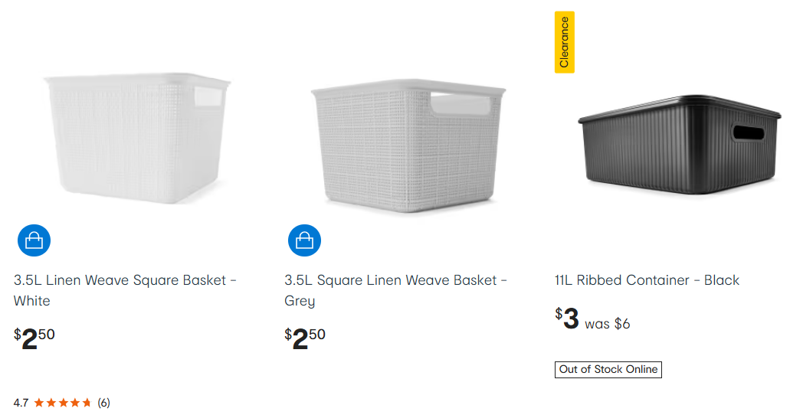The width and height of the screenshot is (790, 415).
Task: Click the black container's side handle cutout
Action: tap(748, 133)
